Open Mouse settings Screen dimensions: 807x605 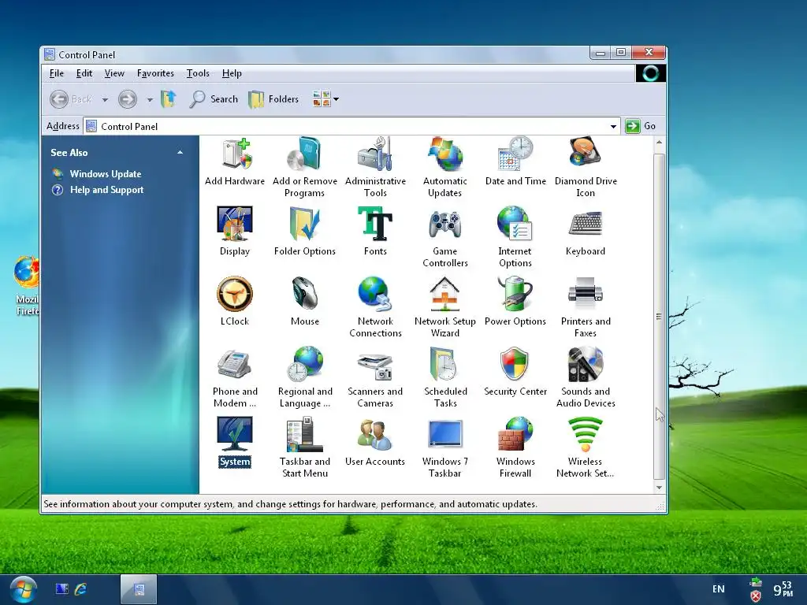(305, 300)
